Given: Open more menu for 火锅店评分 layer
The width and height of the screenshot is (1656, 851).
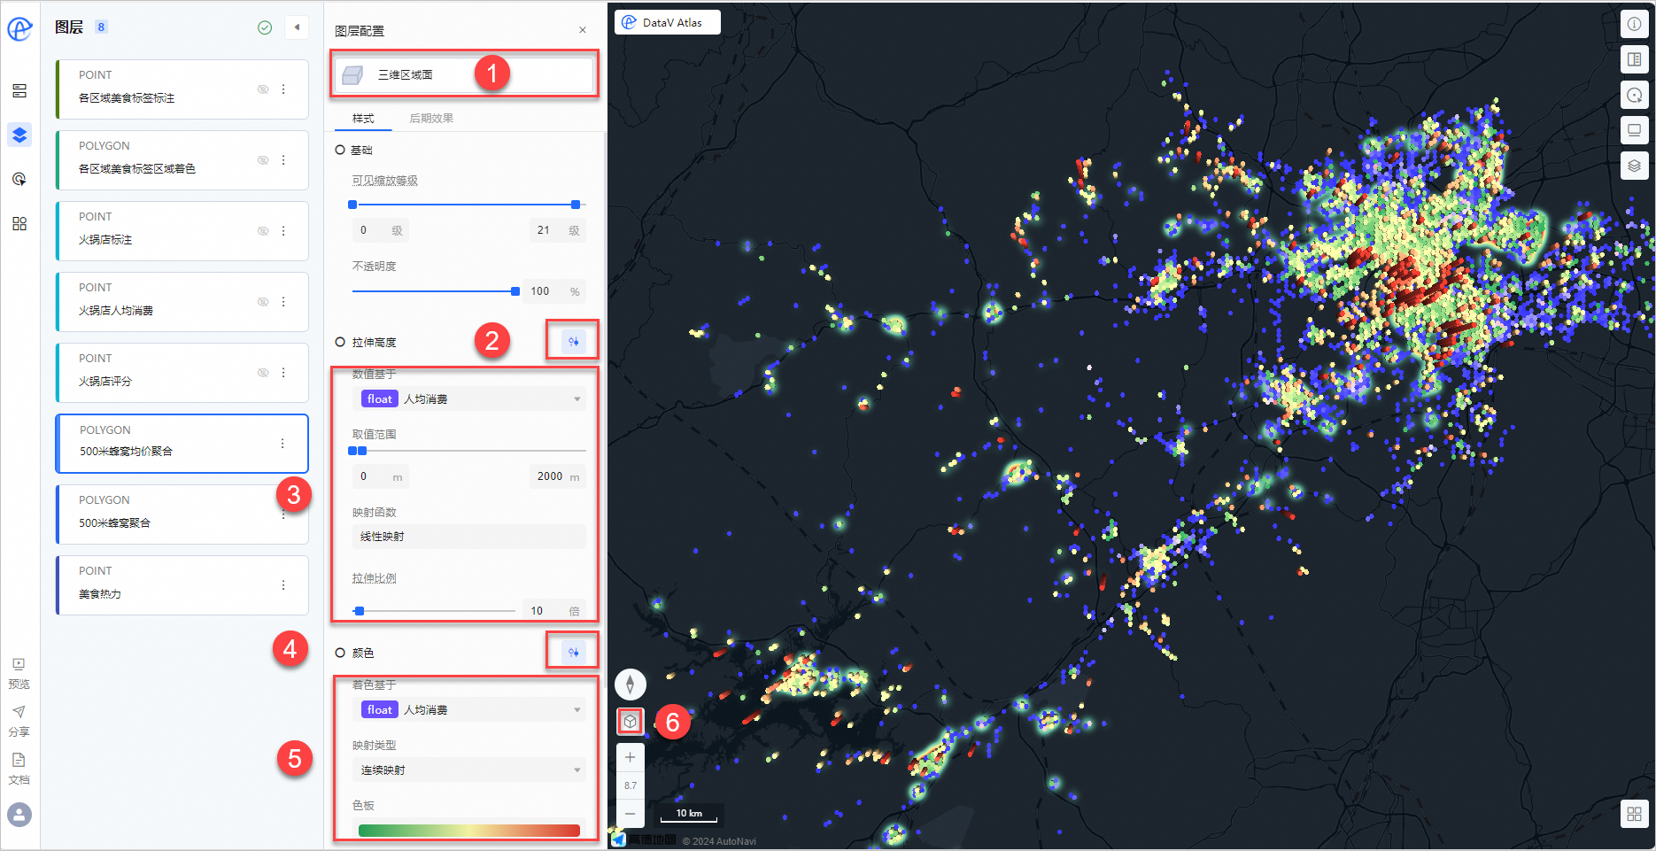Looking at the screenshot, I should (283, 373).
